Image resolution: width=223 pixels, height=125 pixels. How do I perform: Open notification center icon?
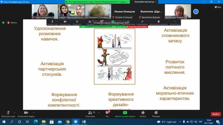[x=218, y=122]
